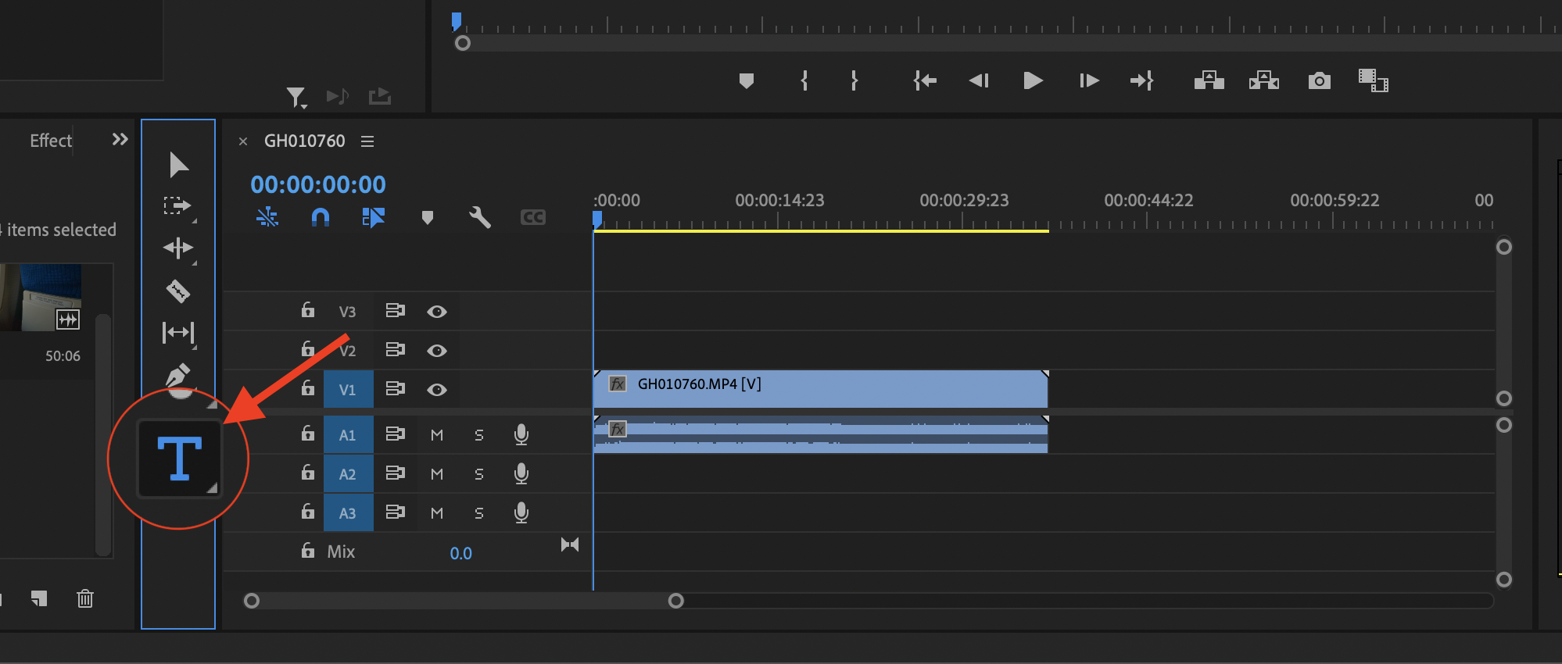Click the trash Clear icon

(x=85, y=598)
